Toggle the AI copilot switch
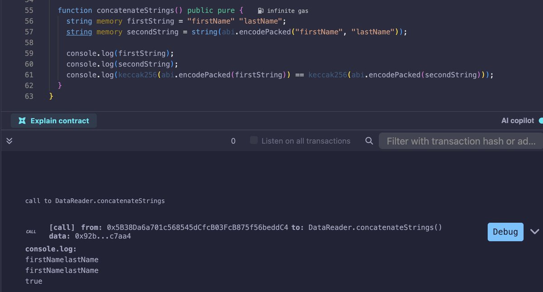543x292 pixels. point(540,120)
